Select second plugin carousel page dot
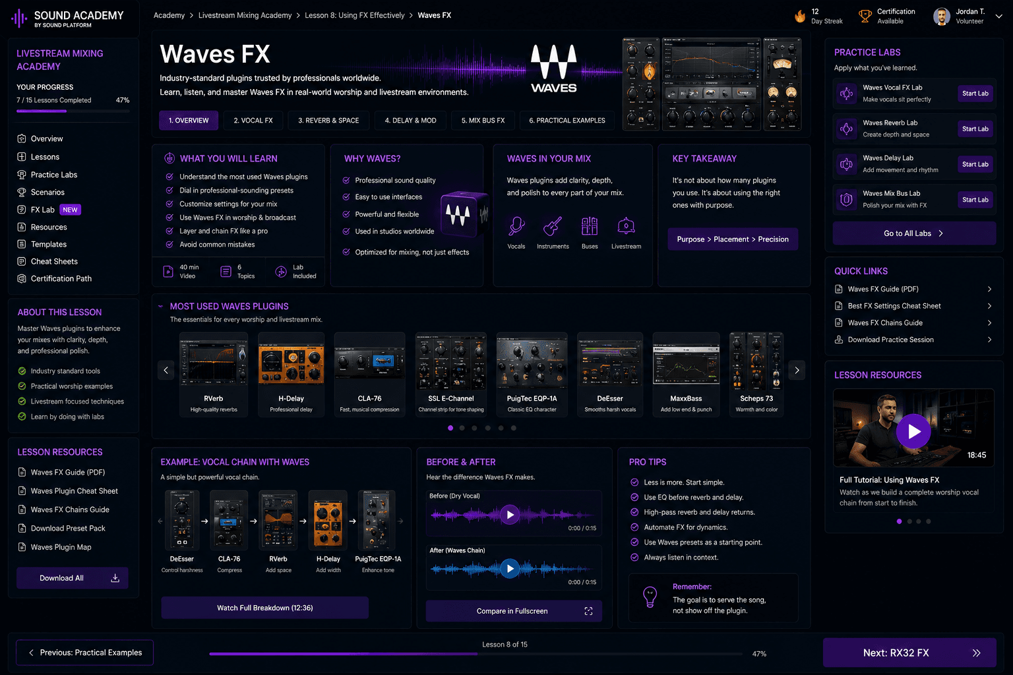1013x675 pixels. [x=462, y=428]
